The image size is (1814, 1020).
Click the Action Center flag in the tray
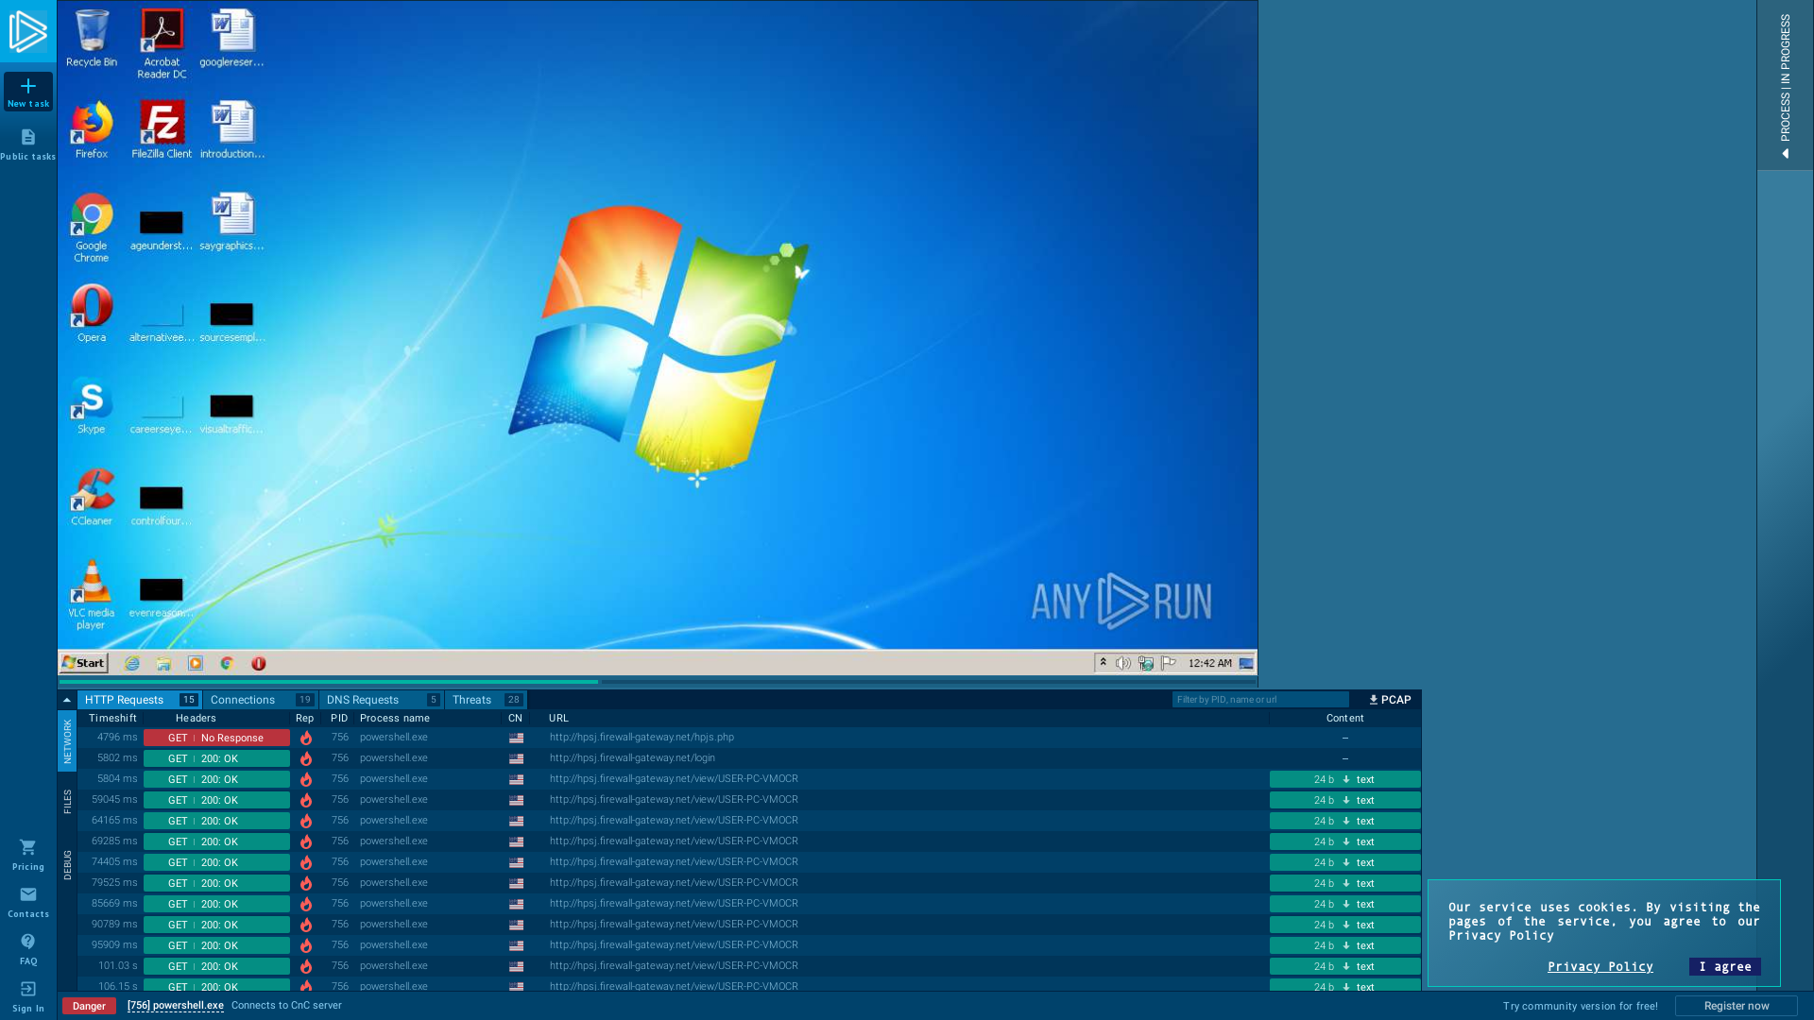click(1169, 663)
